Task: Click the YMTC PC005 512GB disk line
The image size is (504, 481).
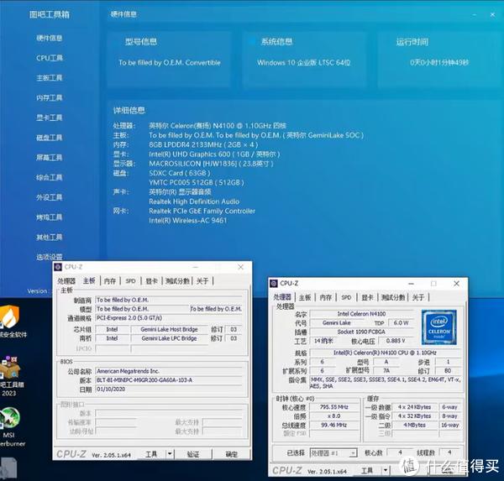Action: pos(196,182)
